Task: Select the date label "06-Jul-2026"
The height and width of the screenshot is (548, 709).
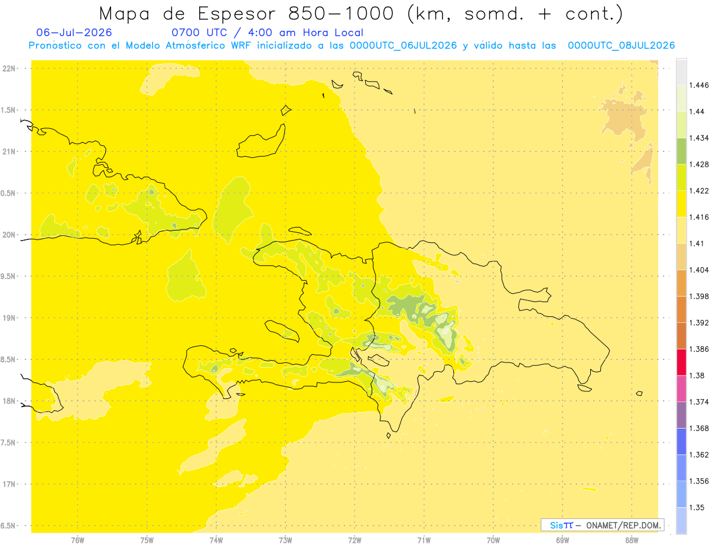Action: 74,33
